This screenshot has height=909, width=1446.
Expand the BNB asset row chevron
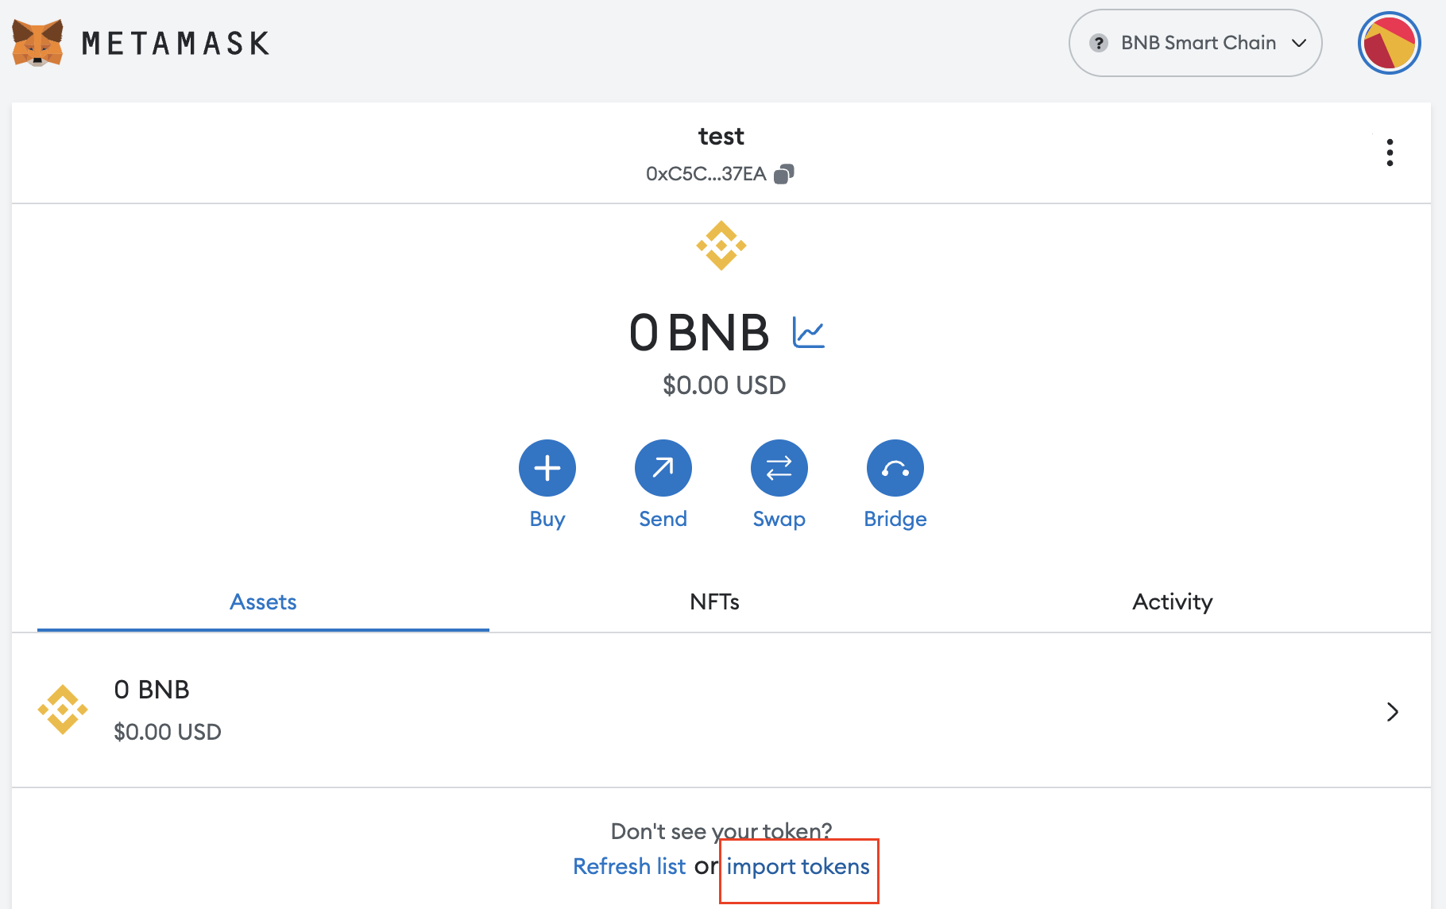click(x=1392, y=712)
